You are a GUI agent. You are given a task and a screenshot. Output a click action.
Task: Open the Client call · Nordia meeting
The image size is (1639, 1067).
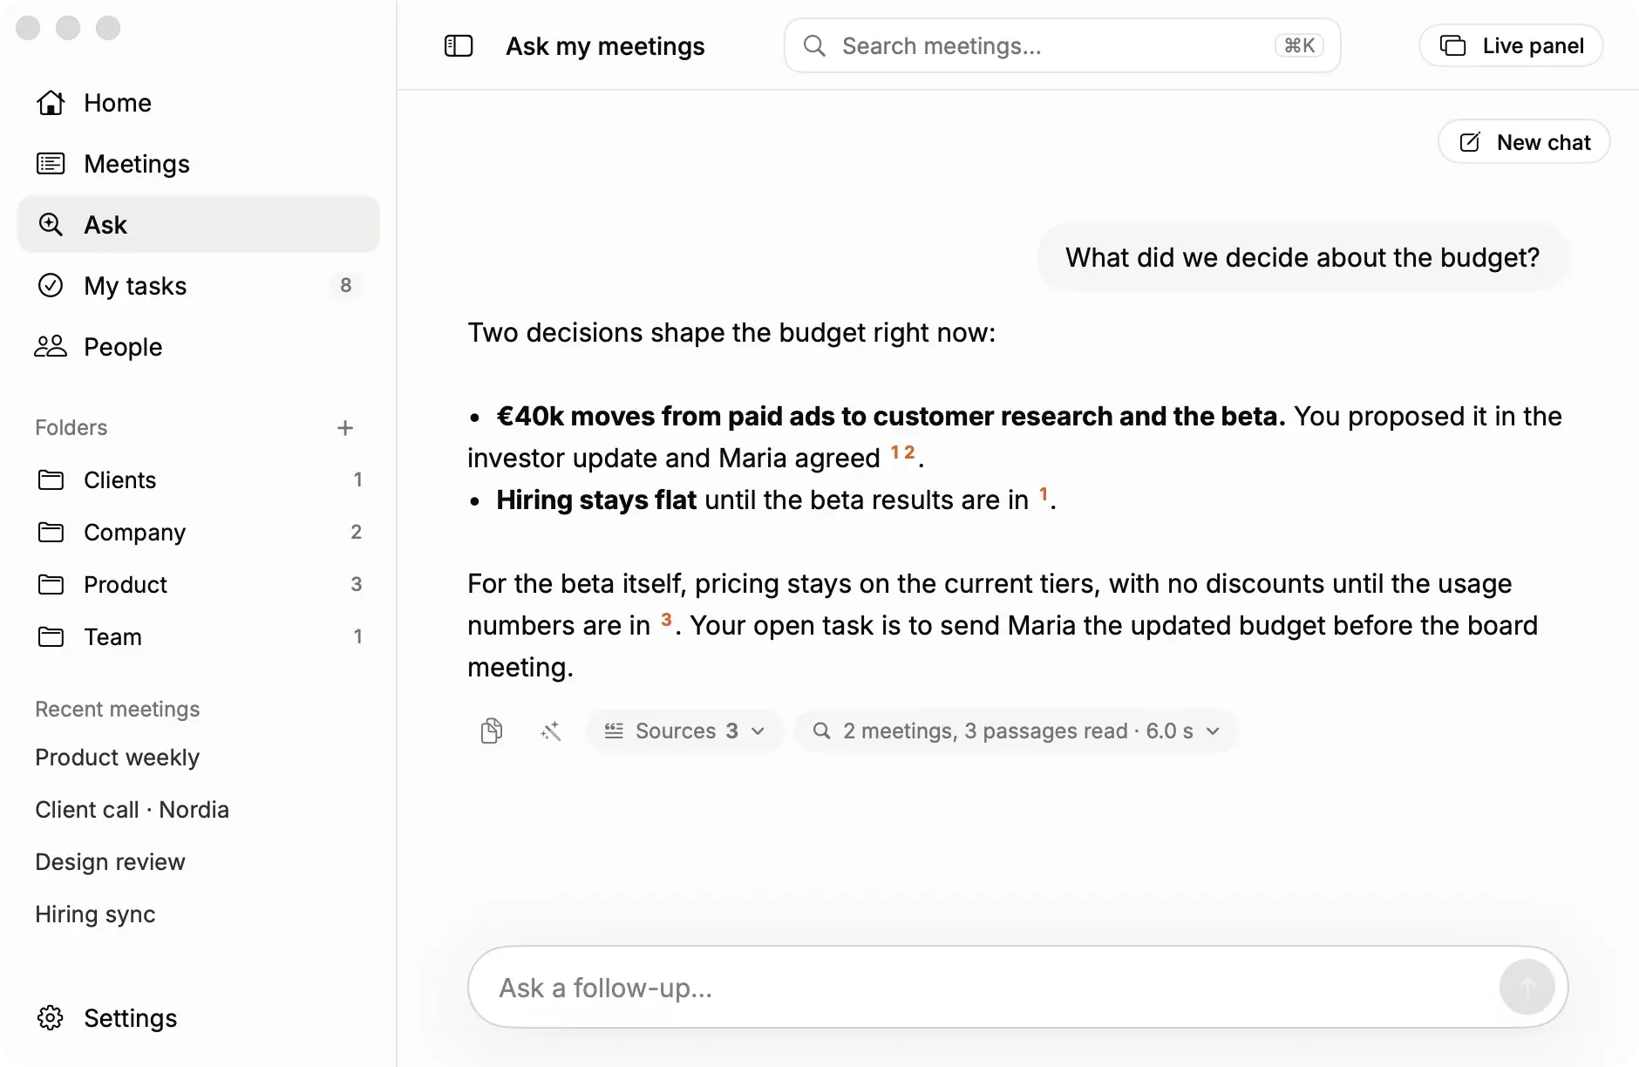point(133,810)
